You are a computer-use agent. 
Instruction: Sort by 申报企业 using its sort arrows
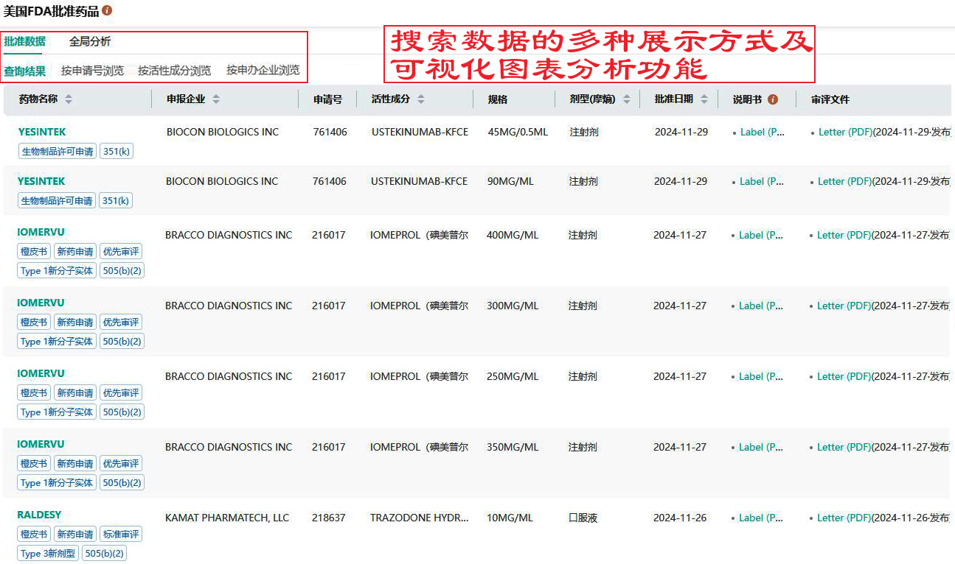[x=216, y=99]
